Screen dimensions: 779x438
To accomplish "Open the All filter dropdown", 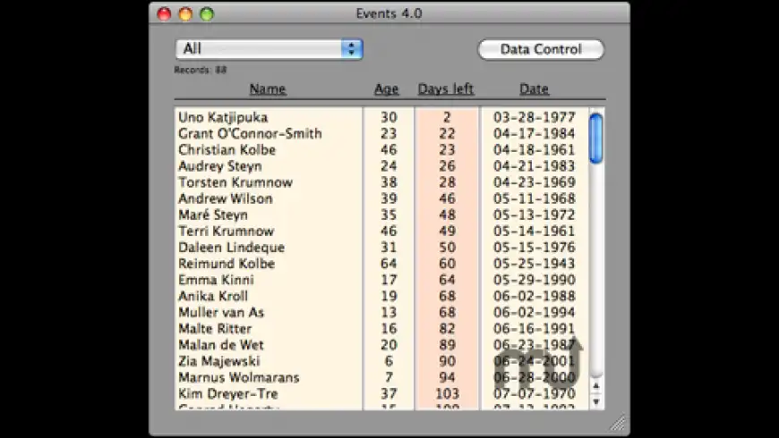I will pos(269,49).
